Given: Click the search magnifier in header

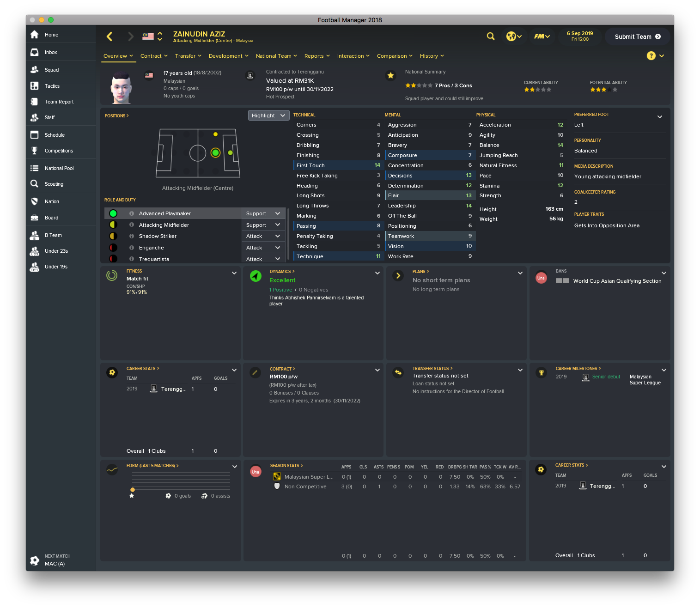Looking at the screenshot, I should pyautogui.click(x=491, y=36).
